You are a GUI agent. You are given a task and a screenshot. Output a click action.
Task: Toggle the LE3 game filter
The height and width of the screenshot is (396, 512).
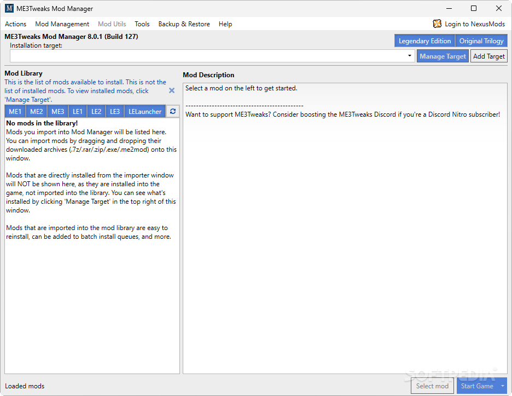[115, 112]
